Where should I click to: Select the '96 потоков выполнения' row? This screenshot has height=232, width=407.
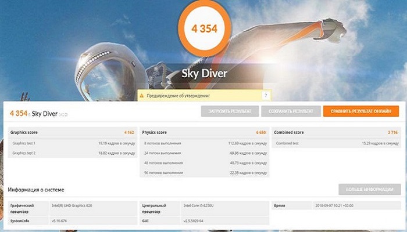(205, 172)
